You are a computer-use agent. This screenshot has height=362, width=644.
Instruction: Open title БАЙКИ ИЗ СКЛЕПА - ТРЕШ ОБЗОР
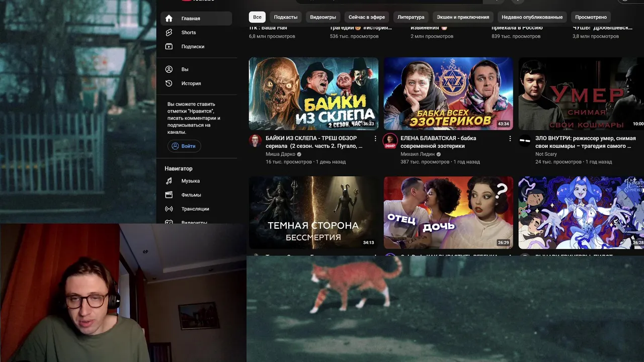[314, 142]
